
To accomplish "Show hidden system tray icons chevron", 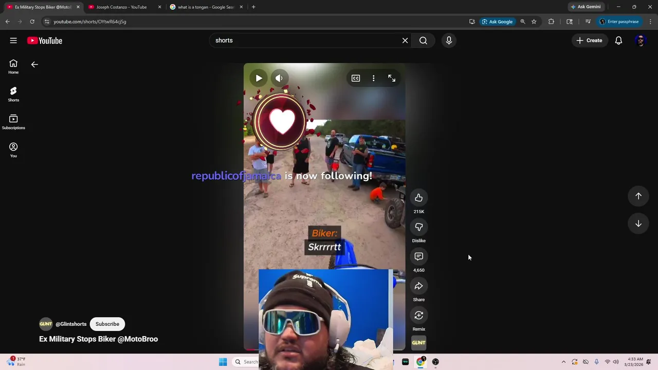I will [563, 362].
